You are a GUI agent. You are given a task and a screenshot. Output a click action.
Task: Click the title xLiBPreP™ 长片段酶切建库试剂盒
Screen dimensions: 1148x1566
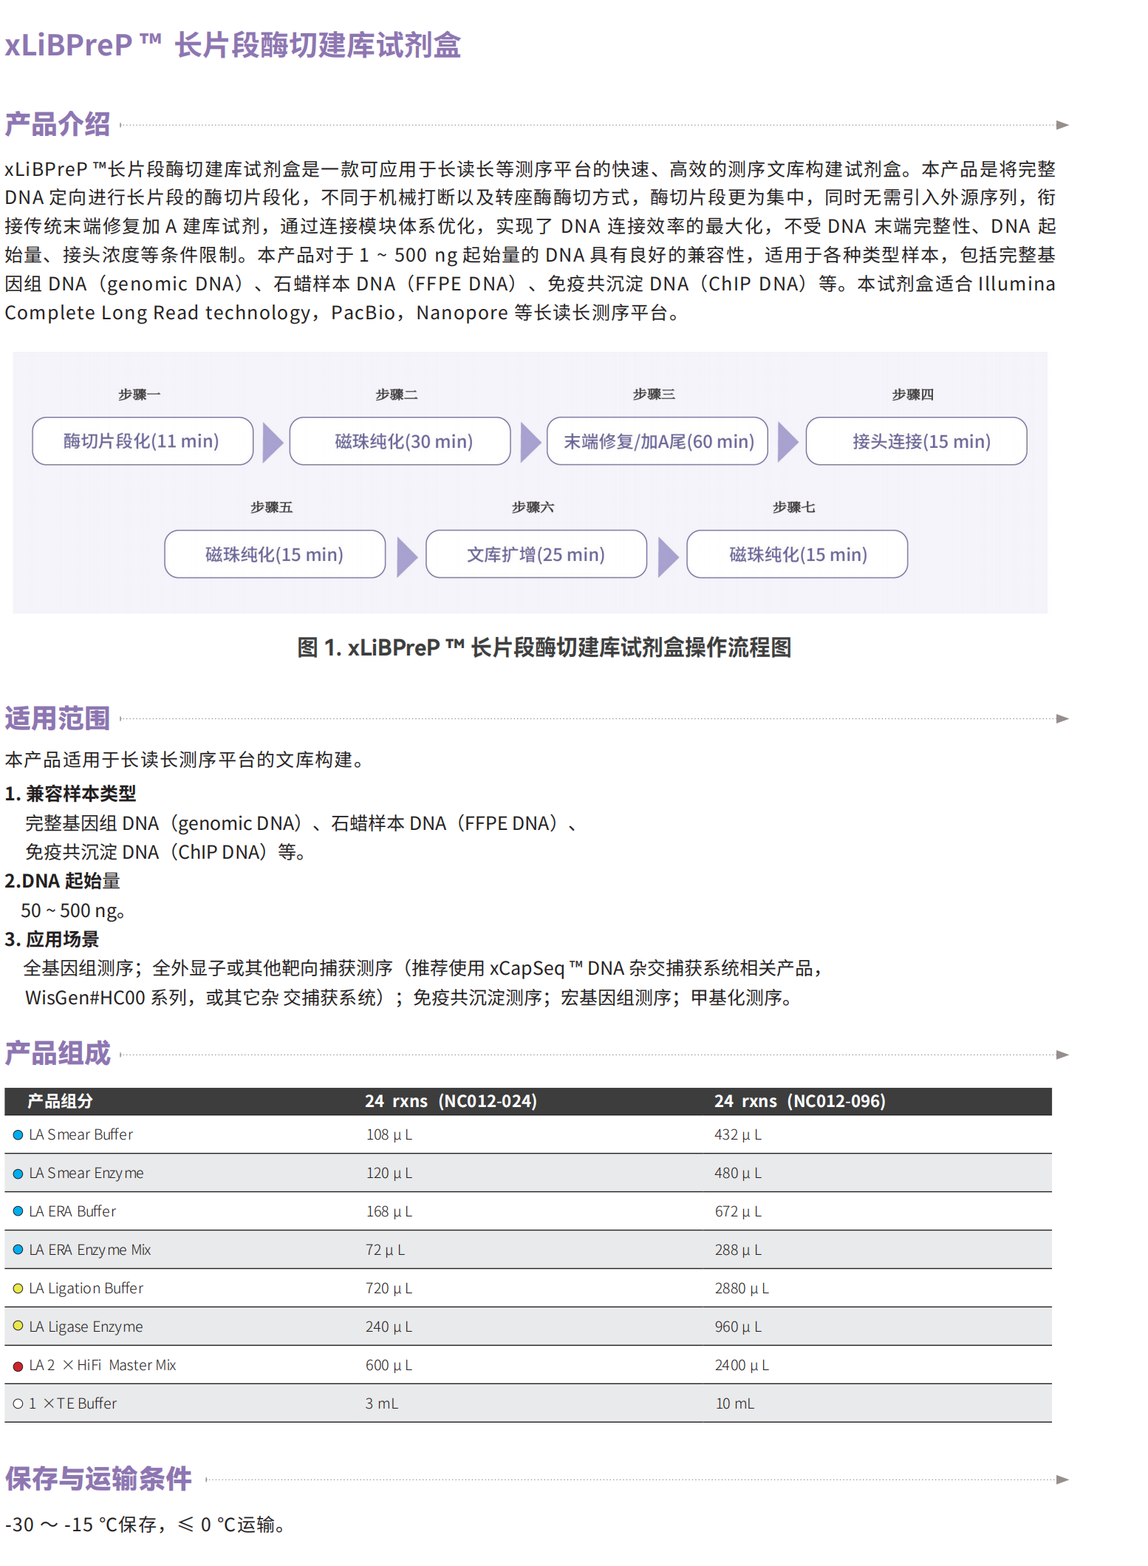[233, 45]
